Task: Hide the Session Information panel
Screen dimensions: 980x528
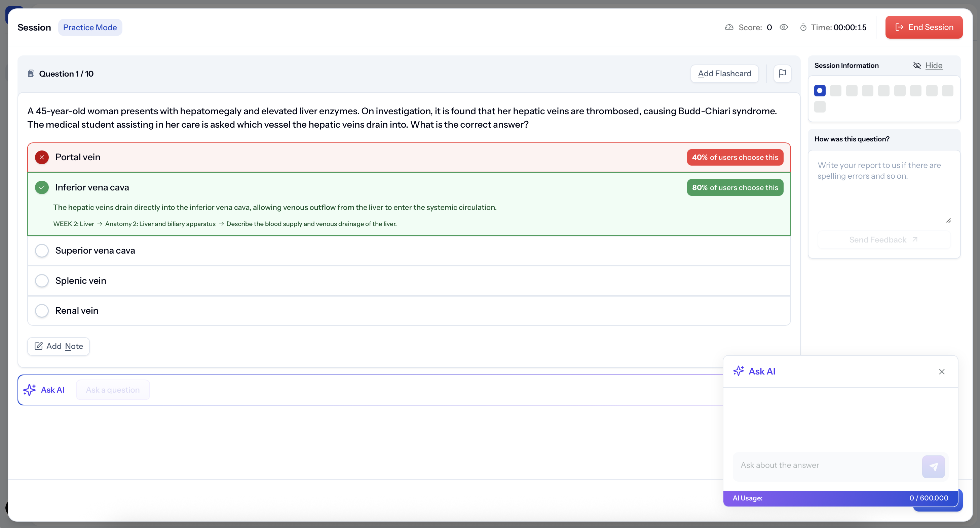Action: click(x=933, y=65)
